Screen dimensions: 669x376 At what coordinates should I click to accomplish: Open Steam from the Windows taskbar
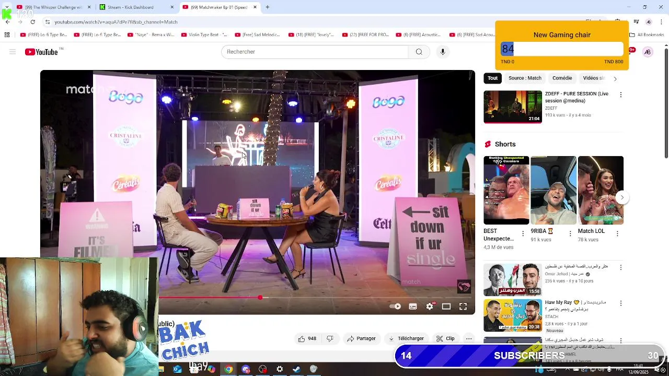(x=296, y=369)
